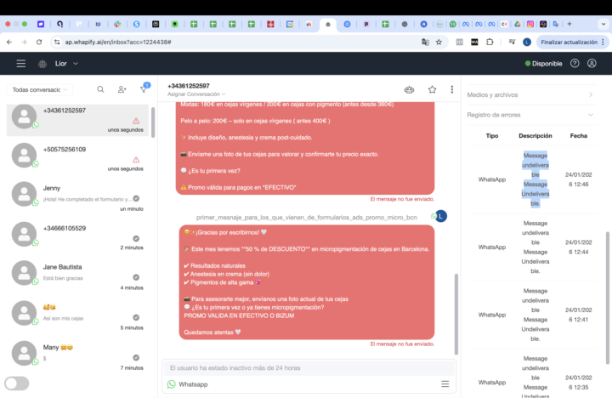This screenshot has height=398, width=612.
Task: Go back in browser
Action: (x=9, y=43)
